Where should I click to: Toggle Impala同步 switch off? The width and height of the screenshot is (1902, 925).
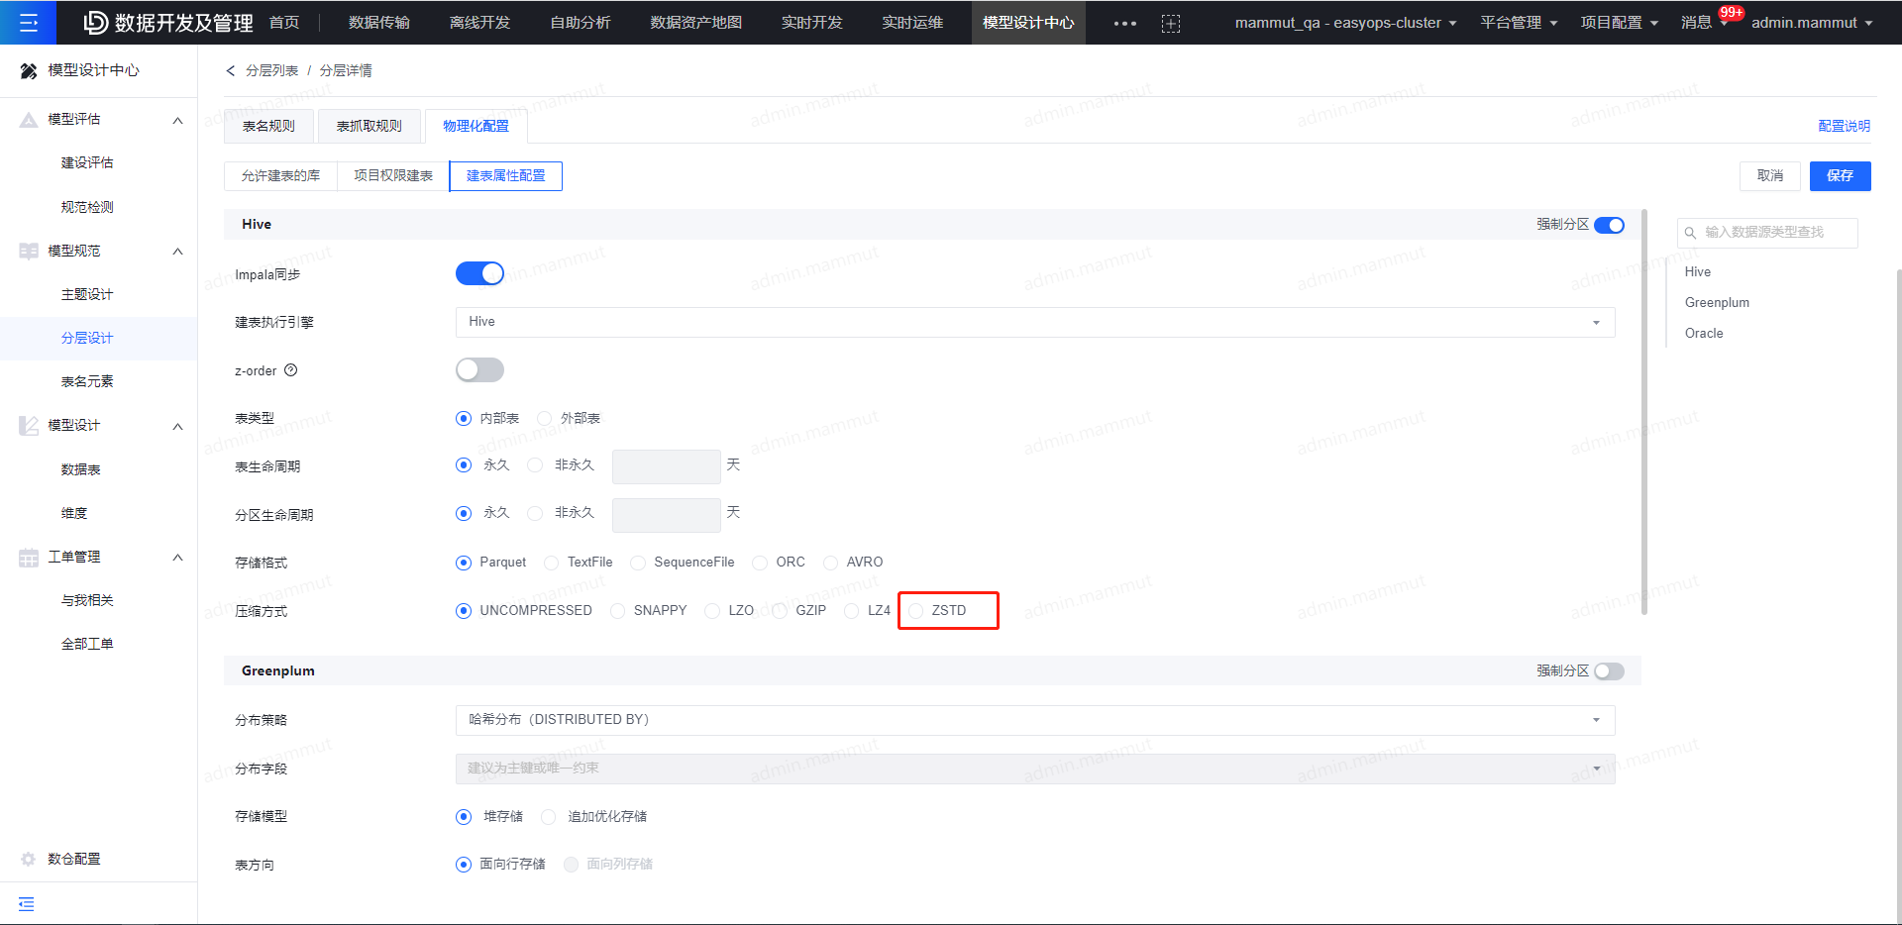[479, 273]
